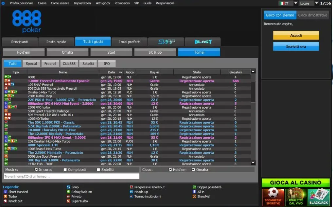The width and height of the screenshot is (333, 207).
Task: Open the IT language dropdown arrow
Action: pos(295,3)
